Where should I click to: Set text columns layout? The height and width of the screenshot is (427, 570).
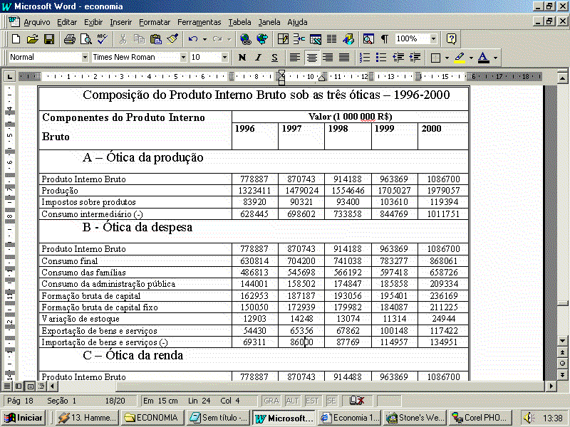[331, 39]
